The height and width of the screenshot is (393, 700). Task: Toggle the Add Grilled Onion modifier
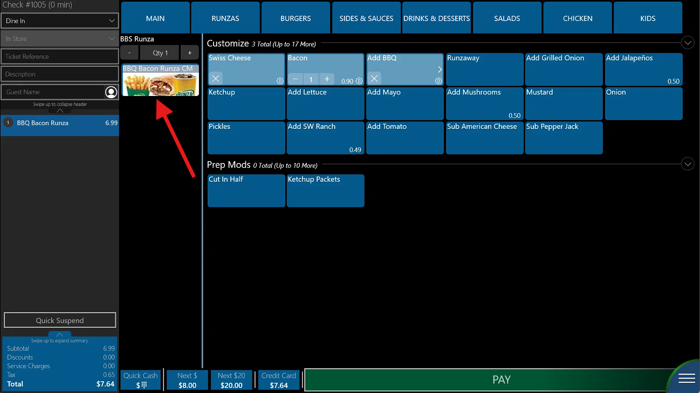564,70
